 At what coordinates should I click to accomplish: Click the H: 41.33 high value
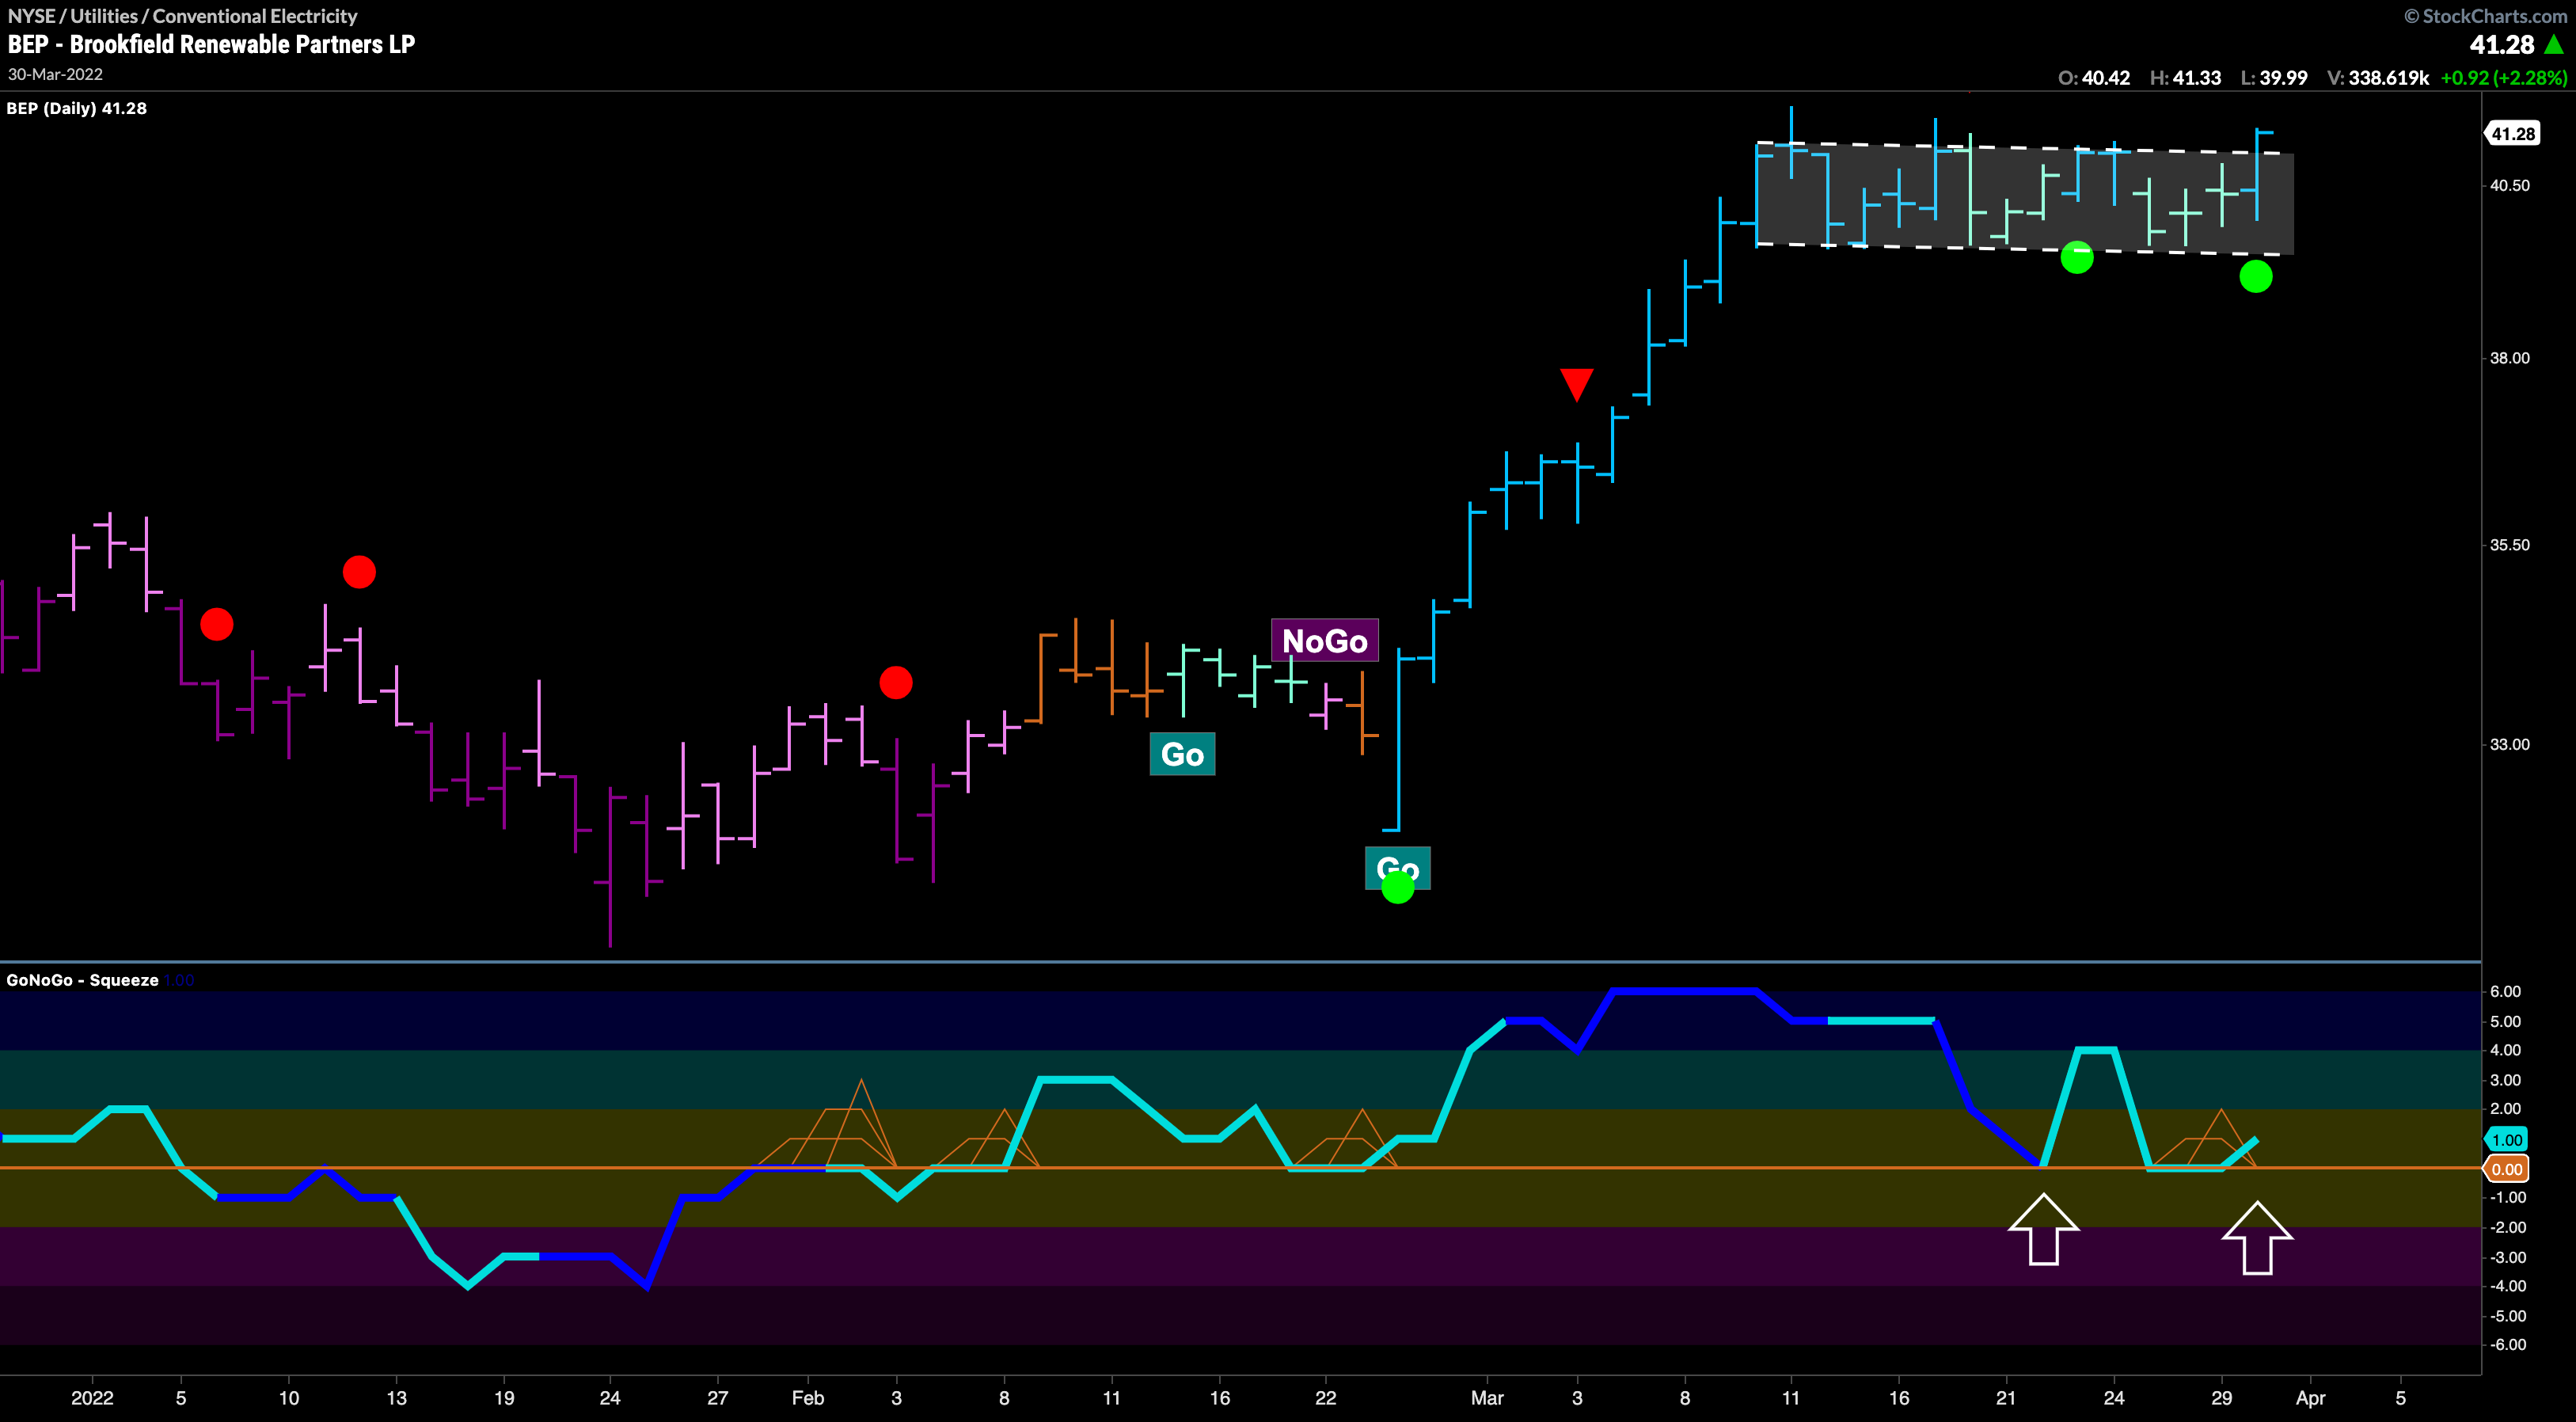point(2185,78)
